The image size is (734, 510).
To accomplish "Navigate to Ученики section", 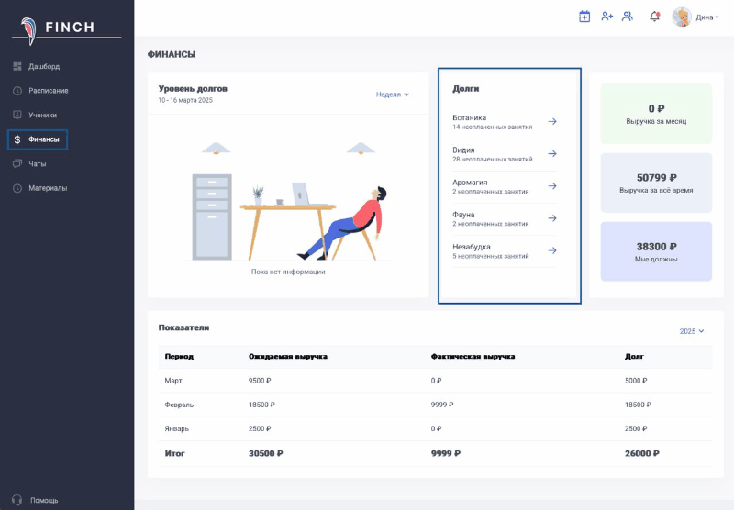I will click(x=42, y=116).
